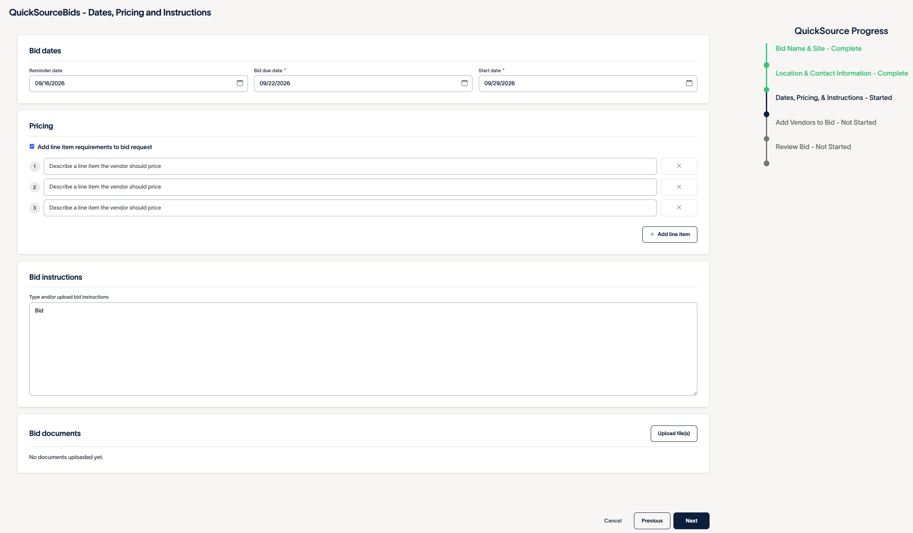913x533 pixels.
Task: Click the Upload file(s) button
Action: tap(674, 433)
